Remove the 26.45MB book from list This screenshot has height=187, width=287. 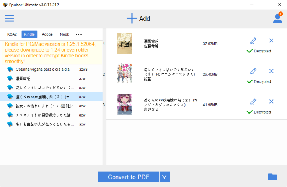click(271, 71)
